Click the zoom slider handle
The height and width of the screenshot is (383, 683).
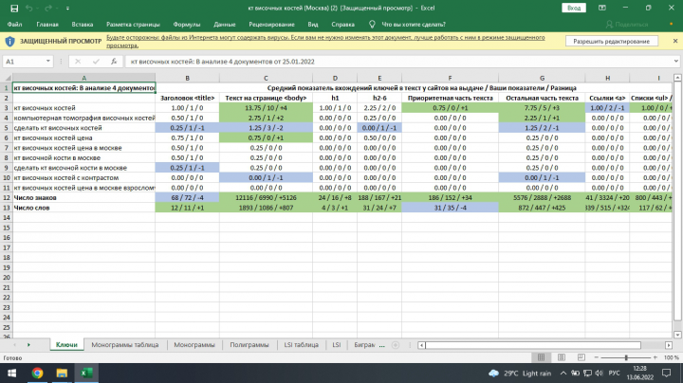[626, 357]
